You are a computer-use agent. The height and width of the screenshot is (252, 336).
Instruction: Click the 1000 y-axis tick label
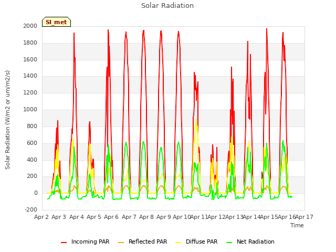click(x=30, y=110)
